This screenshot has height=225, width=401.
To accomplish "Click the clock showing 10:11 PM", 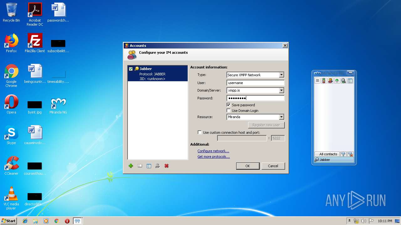I will point(385,221).
